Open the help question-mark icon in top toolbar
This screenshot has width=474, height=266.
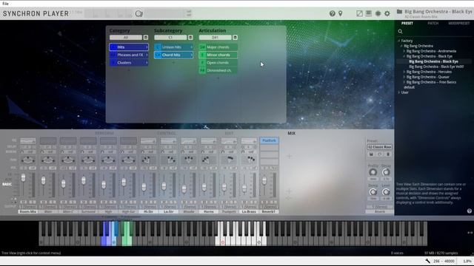pos(333,13)
